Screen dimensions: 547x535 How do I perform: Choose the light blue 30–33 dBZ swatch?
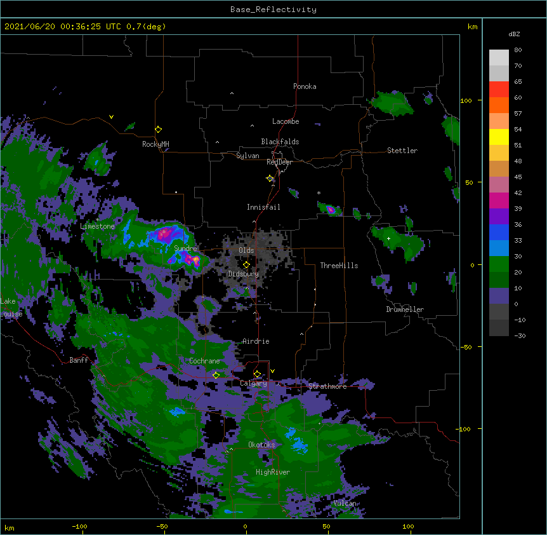[499, 248]
